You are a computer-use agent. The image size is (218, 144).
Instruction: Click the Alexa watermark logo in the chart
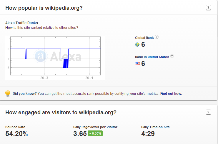[57, 57]
